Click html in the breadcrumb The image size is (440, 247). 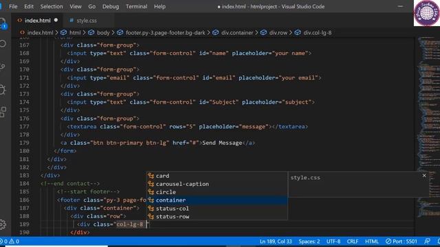point(75,33)
